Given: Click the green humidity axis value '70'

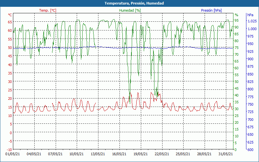Looking at the screenshot, I should [x=237, y=54].
